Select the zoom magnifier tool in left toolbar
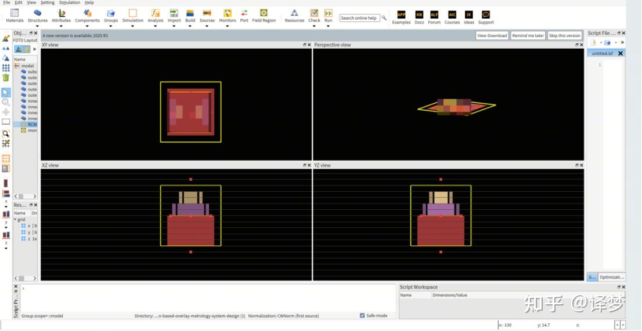 (x=6, y=102)
